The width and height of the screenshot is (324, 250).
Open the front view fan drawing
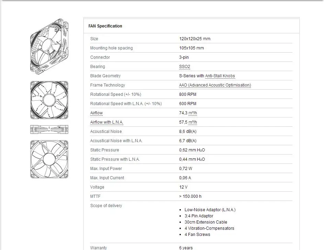click(49, 100)
